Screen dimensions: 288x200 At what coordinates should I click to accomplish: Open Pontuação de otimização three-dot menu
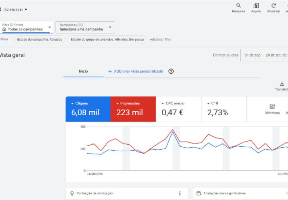180,193
